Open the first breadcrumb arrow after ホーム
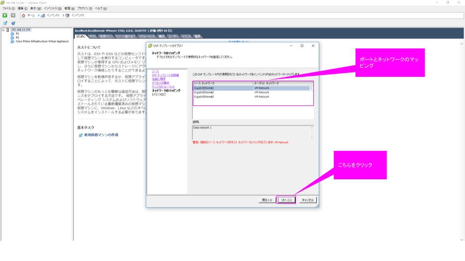The image size is (465, 261). 39,15
